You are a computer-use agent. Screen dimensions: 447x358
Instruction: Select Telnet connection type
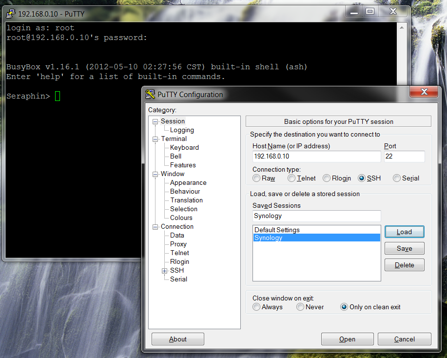point(302,179)
